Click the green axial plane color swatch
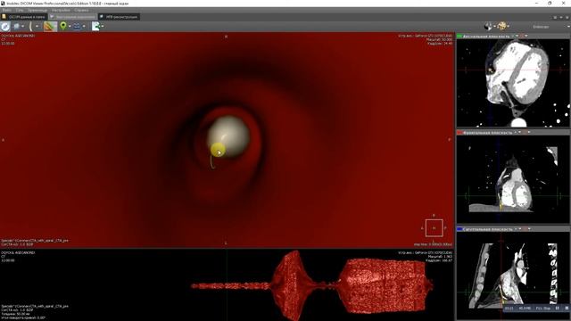571x321 pixels. click(459, 36)
